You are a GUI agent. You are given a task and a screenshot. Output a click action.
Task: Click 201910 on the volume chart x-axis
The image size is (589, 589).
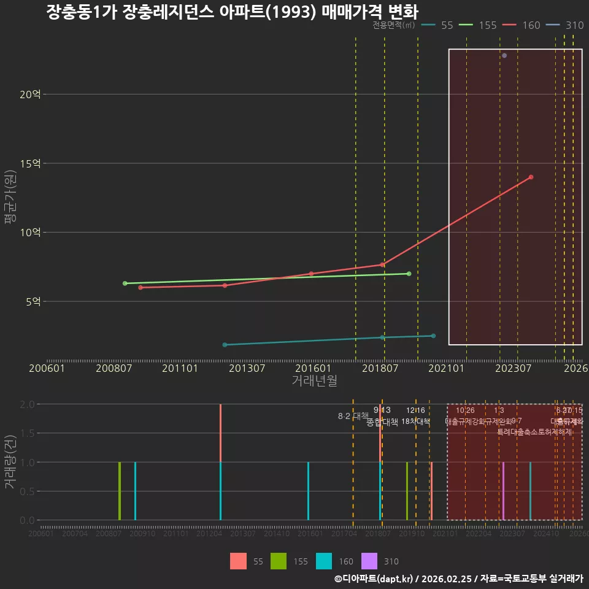412,533
